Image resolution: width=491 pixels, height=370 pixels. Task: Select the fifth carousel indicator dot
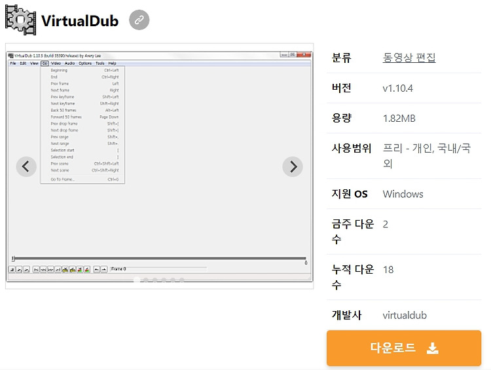point(173,280)
